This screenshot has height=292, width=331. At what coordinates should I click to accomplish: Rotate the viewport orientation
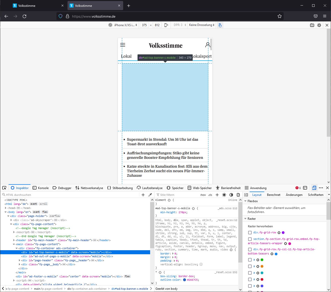tap(166, 25)
